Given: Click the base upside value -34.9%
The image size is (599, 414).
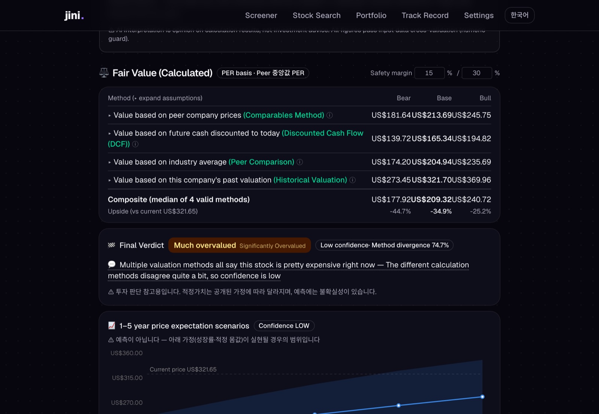Looking at the screenshot, I should 441,211.
